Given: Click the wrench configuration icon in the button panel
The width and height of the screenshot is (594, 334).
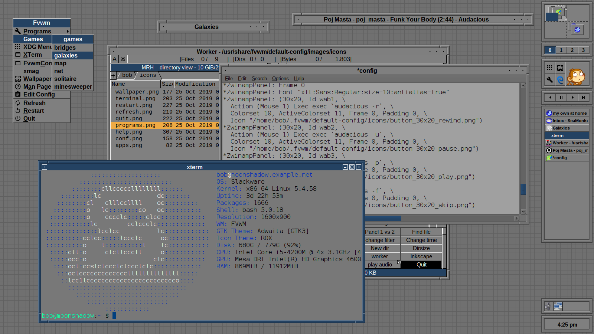Looking at the screenshot, I should pos(549,79).
